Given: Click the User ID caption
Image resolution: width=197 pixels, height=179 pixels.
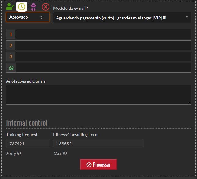Looking at the screenshot, I should (x=60, y=153).
